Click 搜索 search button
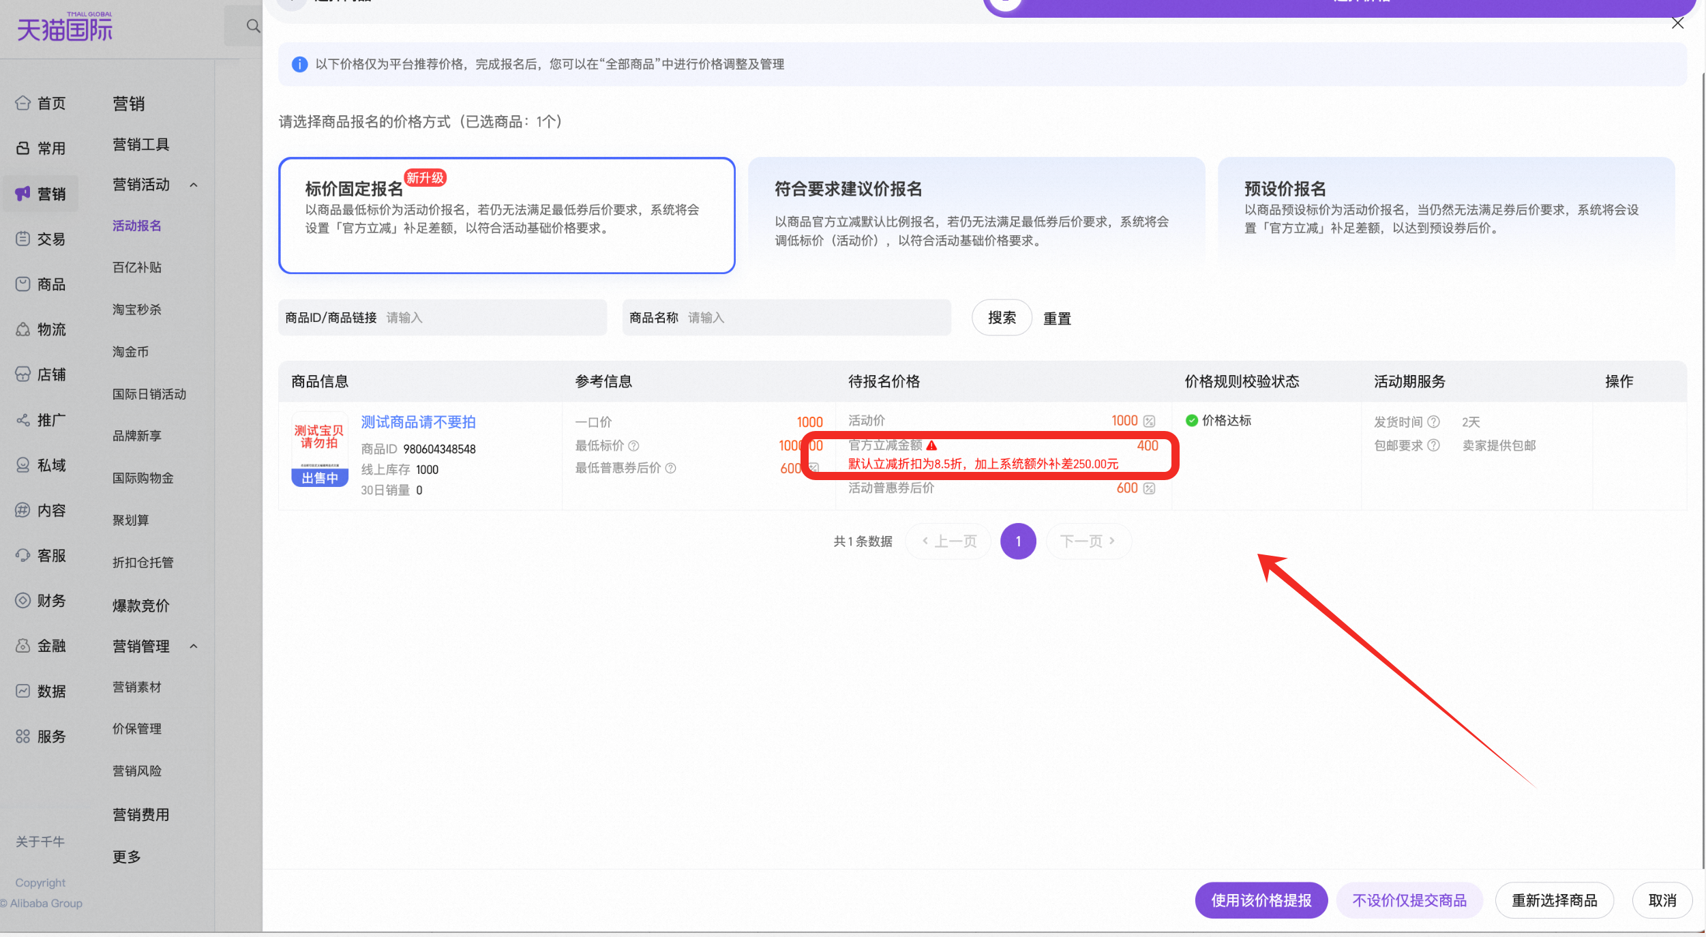1706x937 pixels. 1002,318
